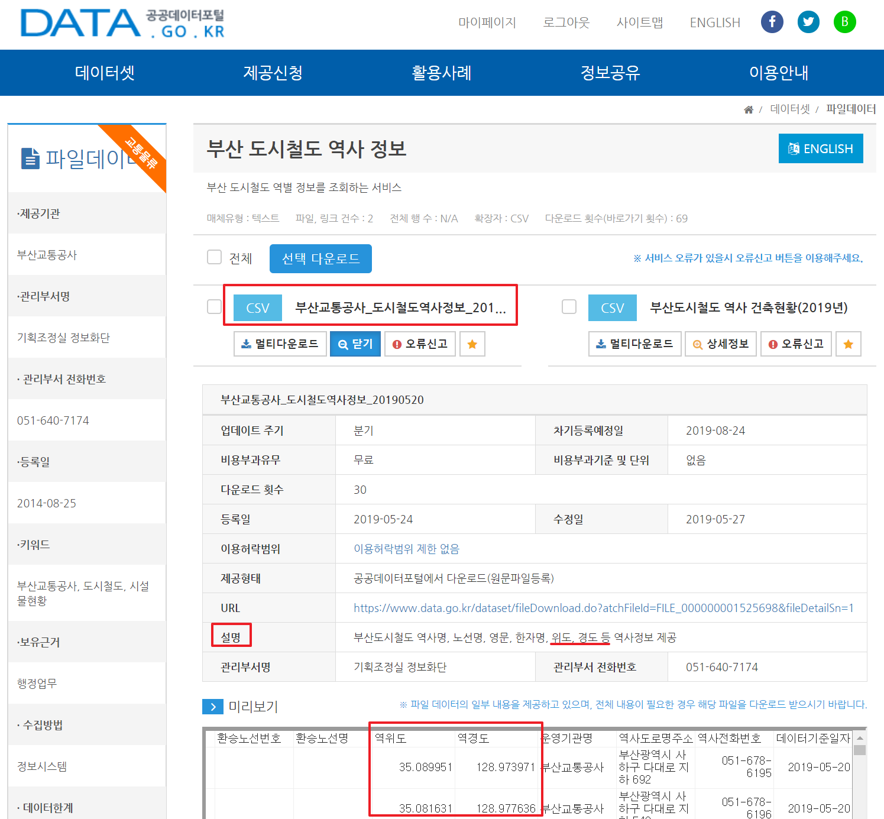Click the 역사도로명주소 column header
Viewport: 884px width, 819px height.
click(656, 738)
